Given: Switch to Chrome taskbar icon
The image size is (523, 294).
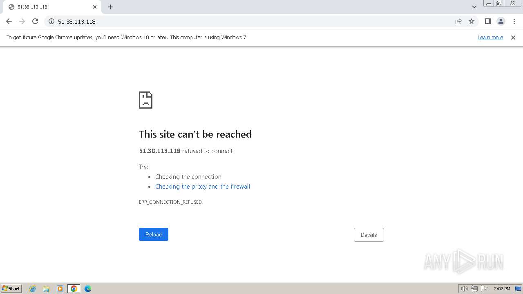Looking at the screenshot, I should tap(74, 289).
